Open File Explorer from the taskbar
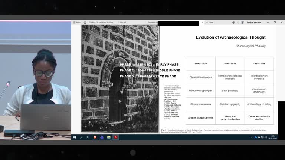 [109, 137]
